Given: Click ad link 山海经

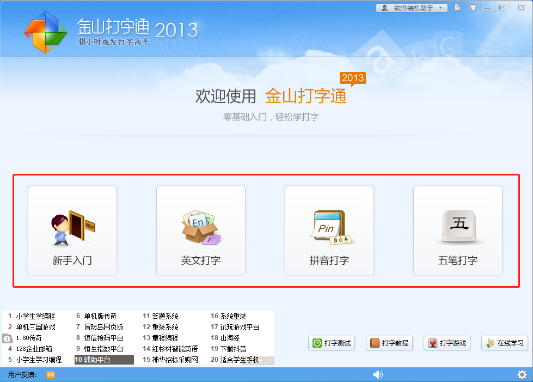Looking at the screenshot, I should (x=230, y=338).
